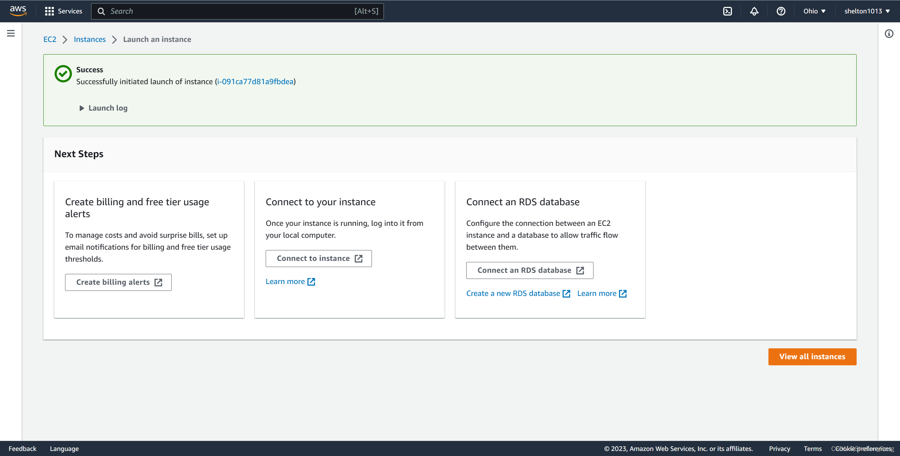Click the search magnifier icon

pyautogui.click(x=101, y=11)
